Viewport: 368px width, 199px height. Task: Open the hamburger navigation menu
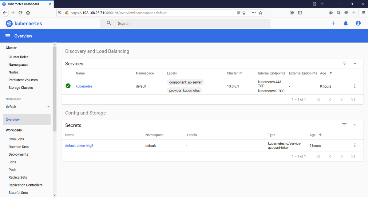click(8, 36)
